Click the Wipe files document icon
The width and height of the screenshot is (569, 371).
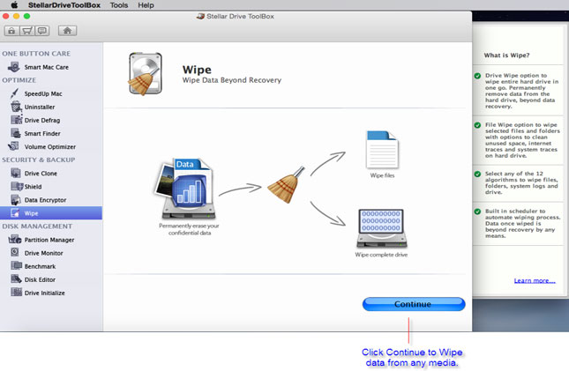(x=382, y=150)
